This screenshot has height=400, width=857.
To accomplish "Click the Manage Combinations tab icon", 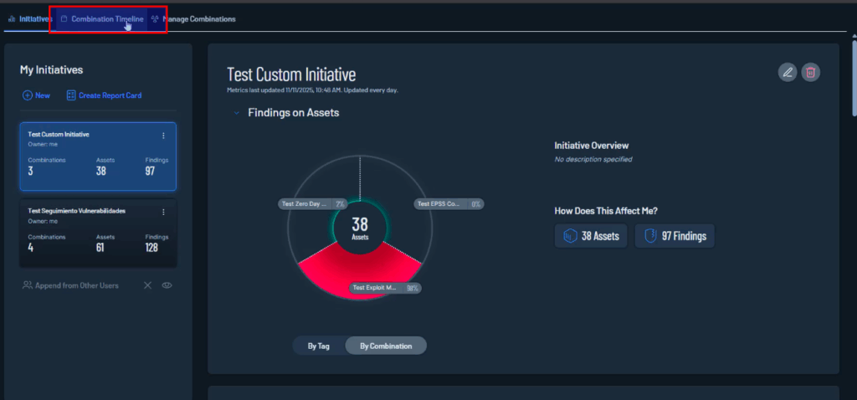I will point(155,18).
